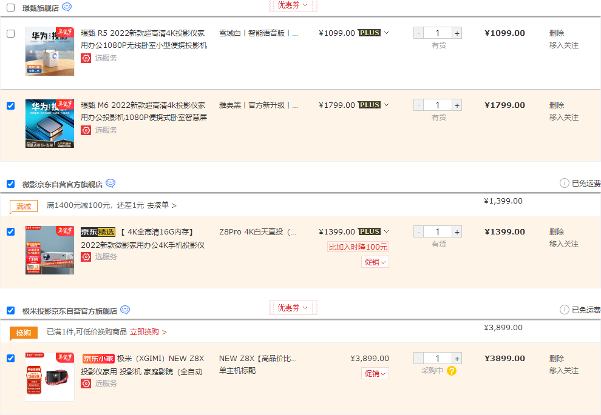601x415 pixels.
Task: Click PLUS badge on ¥1099.00 price
Action: (370, 33)
